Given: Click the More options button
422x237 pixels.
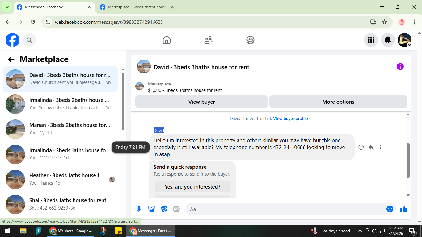Looking at the screenshot, I should point(338,102).
